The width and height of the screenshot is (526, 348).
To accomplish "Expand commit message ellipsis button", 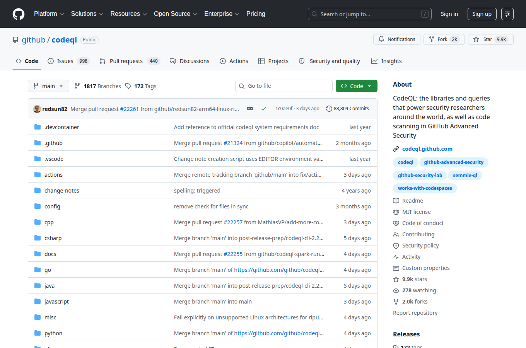I will point(250,109).
